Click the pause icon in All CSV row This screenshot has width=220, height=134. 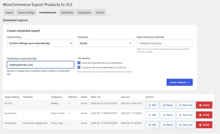(164, 105)
